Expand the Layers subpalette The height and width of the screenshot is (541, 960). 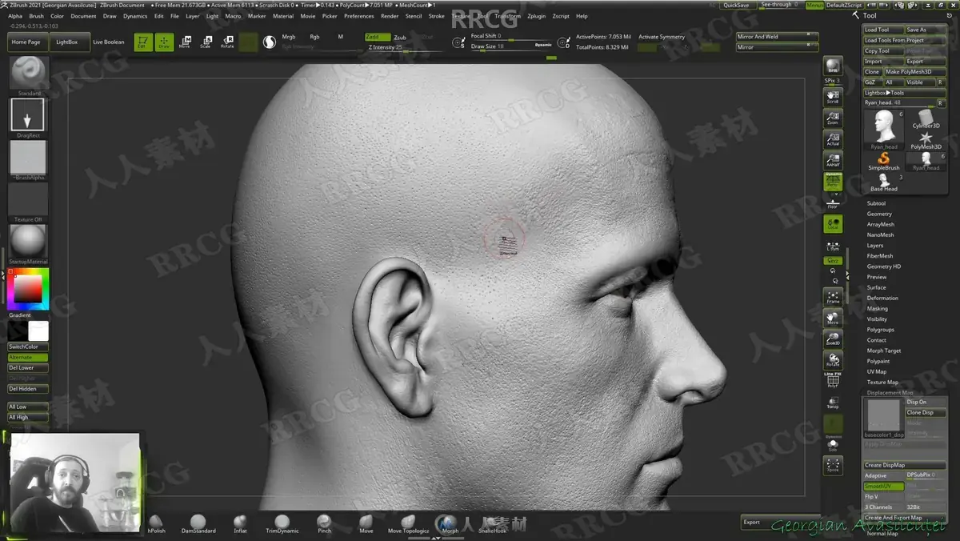[875, 246]
